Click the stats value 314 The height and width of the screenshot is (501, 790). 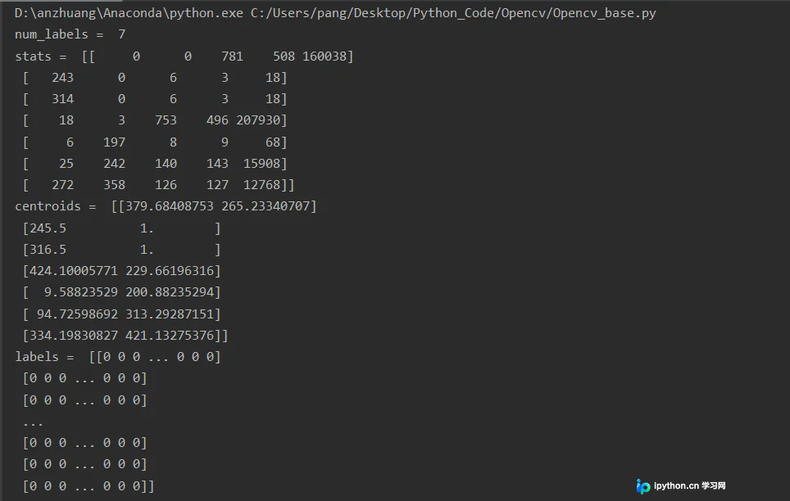tap(62, 99)
